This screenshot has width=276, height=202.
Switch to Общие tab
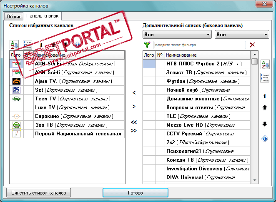coord(14,17)
